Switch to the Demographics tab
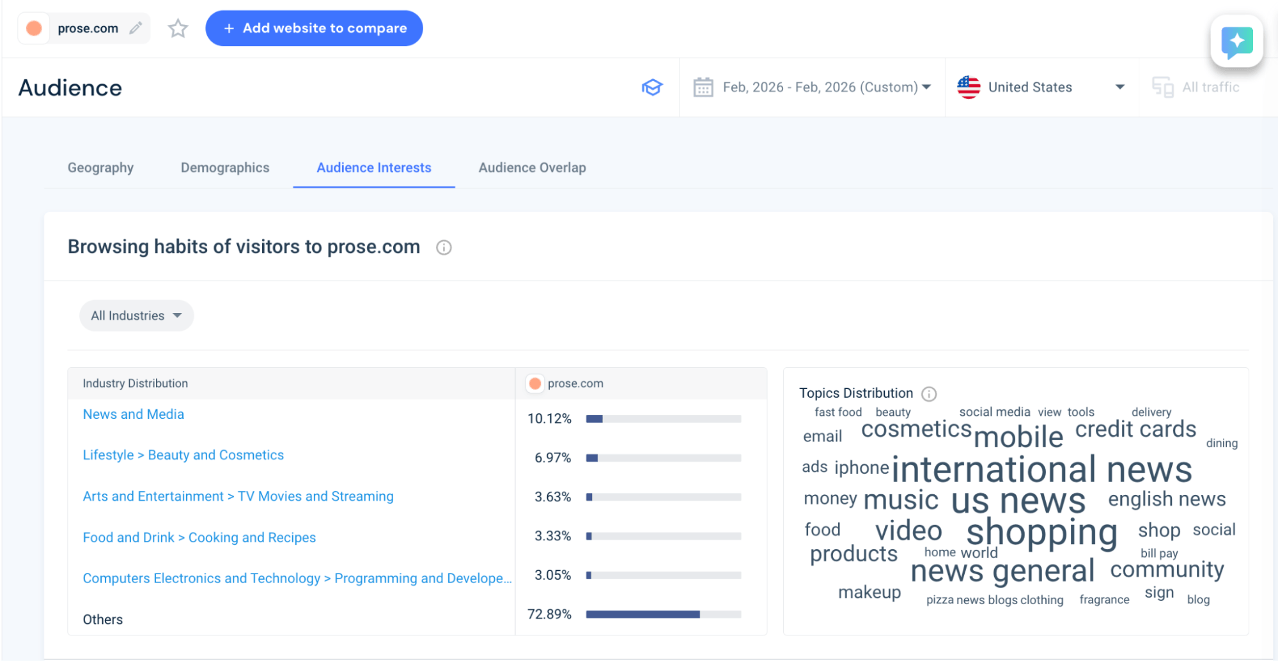Screen dimensions: 1278x661 (225, 167)
